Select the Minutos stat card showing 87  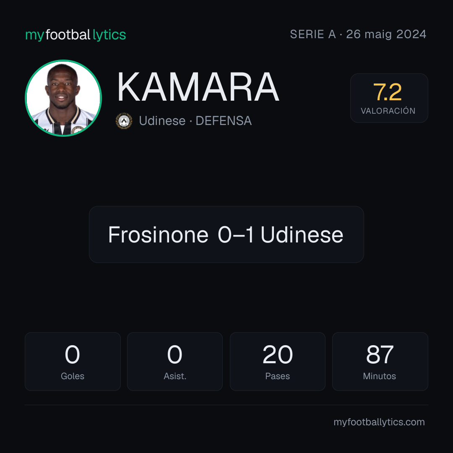[x=380, y=362]
